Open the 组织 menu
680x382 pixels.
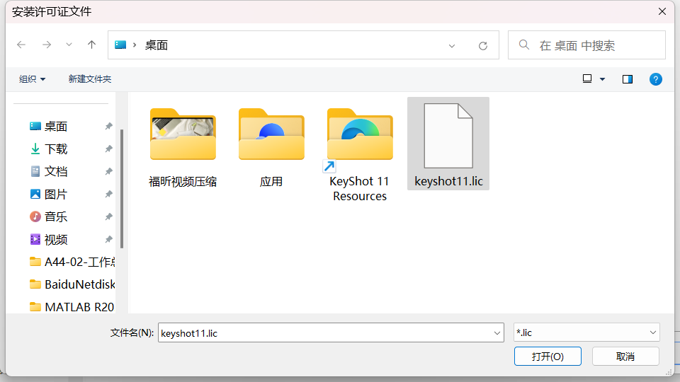(x=33, y=79)
